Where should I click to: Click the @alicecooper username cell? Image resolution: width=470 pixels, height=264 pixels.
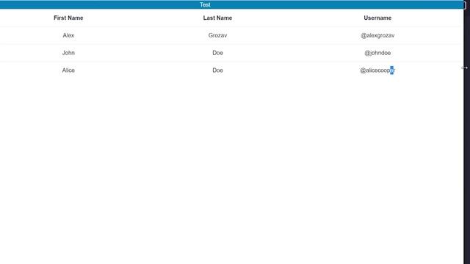[x=377, y=70]
